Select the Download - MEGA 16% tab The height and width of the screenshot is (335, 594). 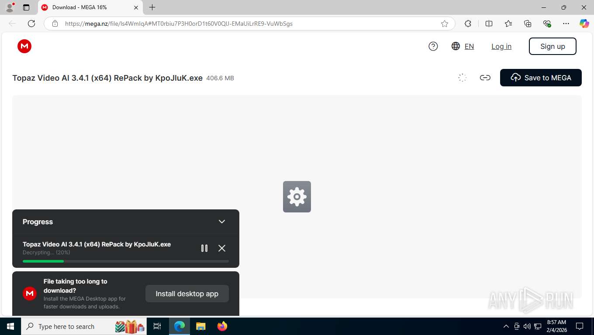(x=90, y=7)
